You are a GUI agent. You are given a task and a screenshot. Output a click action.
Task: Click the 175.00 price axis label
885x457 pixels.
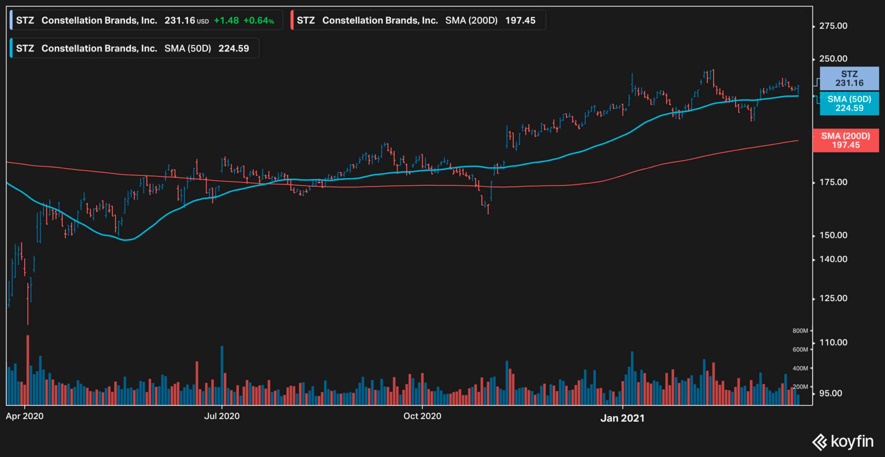[833, 182]
